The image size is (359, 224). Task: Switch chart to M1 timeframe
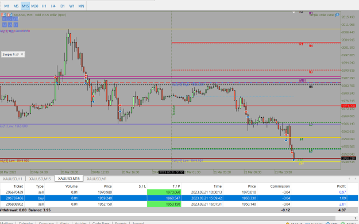7,6
